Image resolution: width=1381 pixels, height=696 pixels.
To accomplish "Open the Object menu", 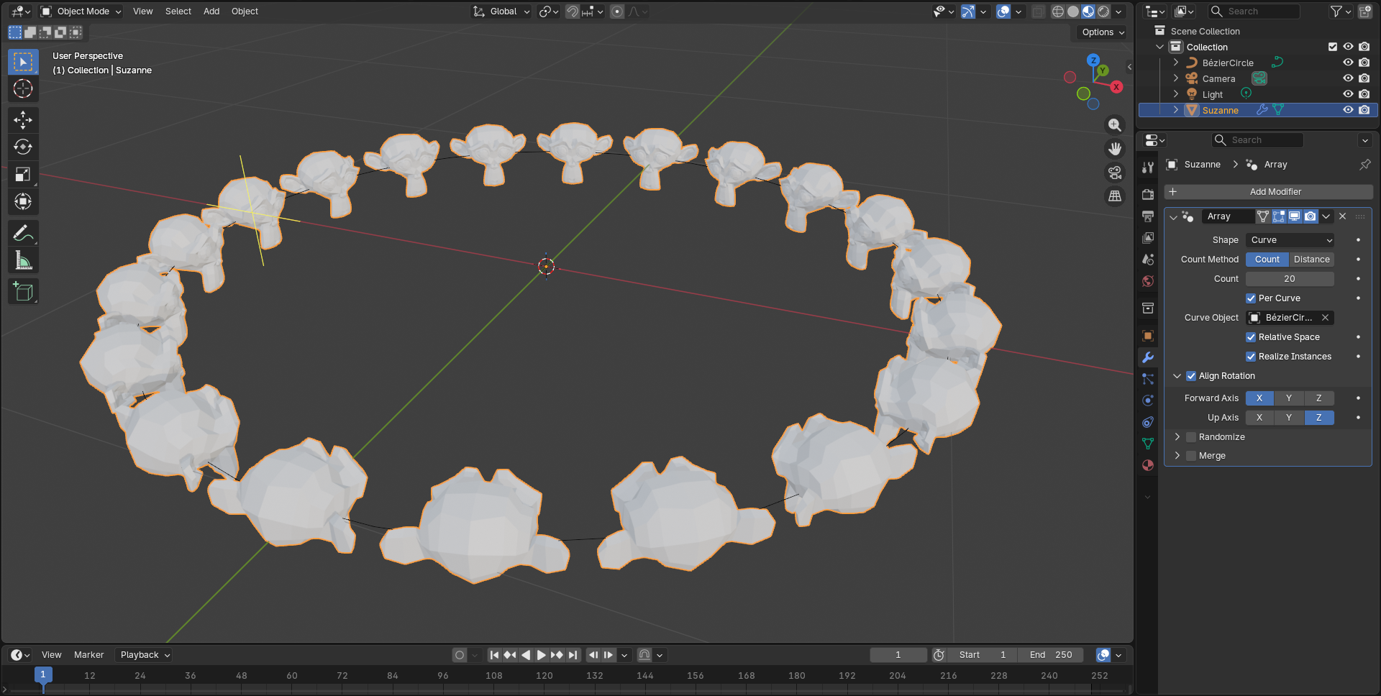I will click(x=245, y=12).
